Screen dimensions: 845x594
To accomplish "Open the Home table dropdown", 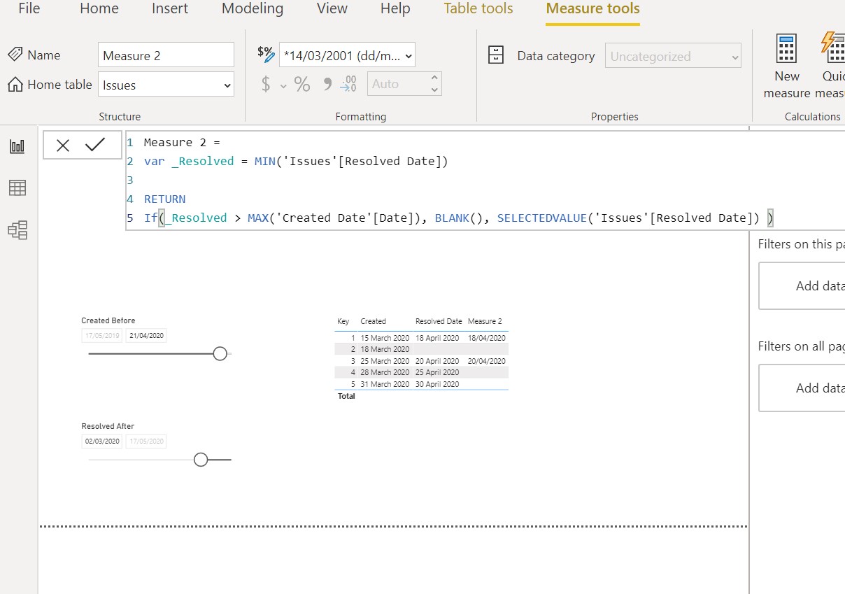I will tap(166, 85).
